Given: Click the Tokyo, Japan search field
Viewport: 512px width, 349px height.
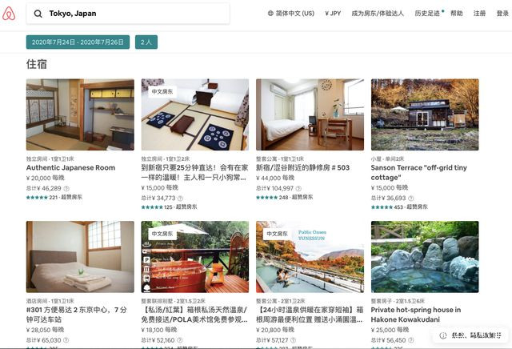Looking at the screenshot, I should [128, 14].
